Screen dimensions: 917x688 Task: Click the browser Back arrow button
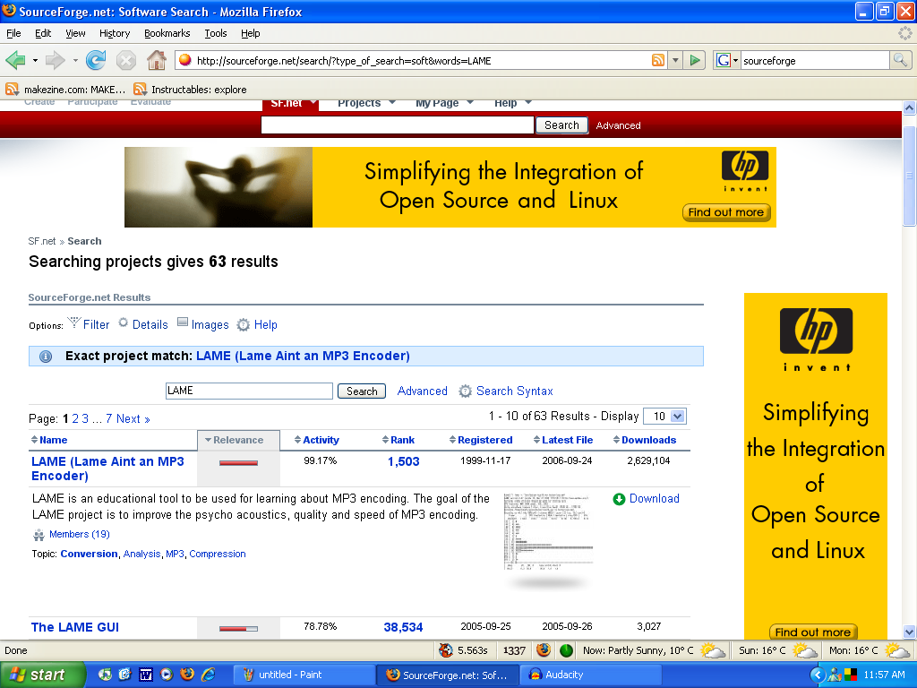coord(16,60)
